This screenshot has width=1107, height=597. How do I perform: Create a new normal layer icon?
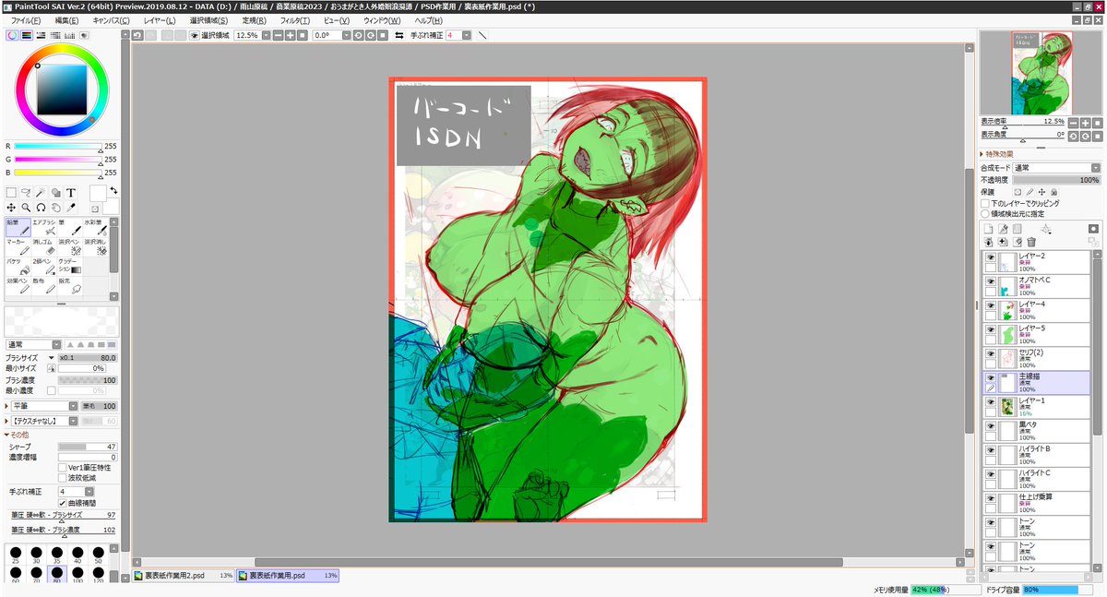pos(988,229)
